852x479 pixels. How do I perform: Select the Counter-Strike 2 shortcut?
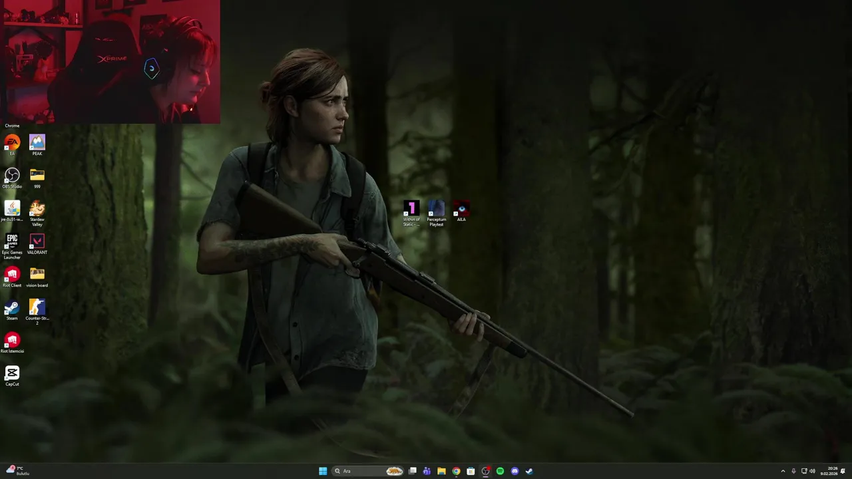click(x=37, y=312)
